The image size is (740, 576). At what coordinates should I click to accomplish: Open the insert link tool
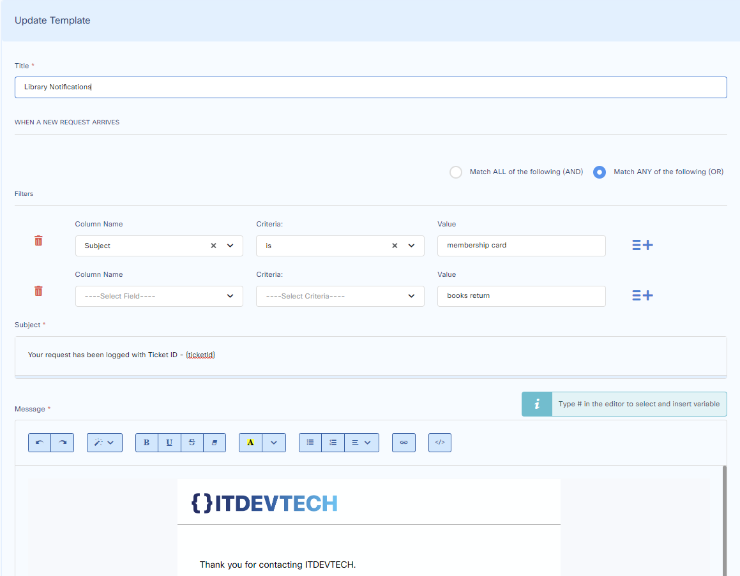coord(404,443)
